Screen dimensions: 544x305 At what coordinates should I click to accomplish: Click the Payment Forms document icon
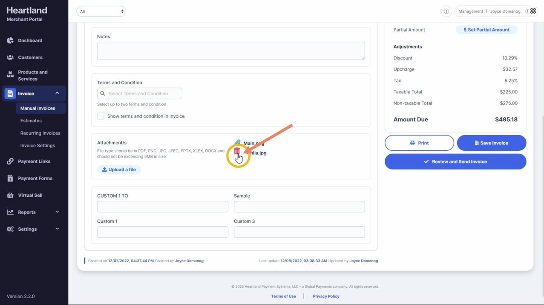coord(10,178)
